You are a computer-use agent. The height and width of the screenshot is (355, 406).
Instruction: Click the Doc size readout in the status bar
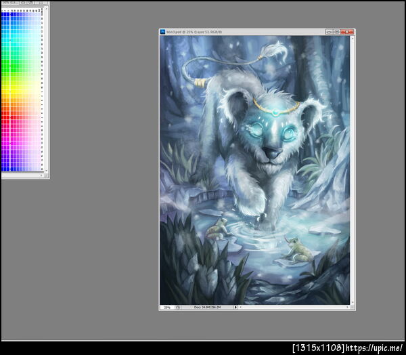207,308
